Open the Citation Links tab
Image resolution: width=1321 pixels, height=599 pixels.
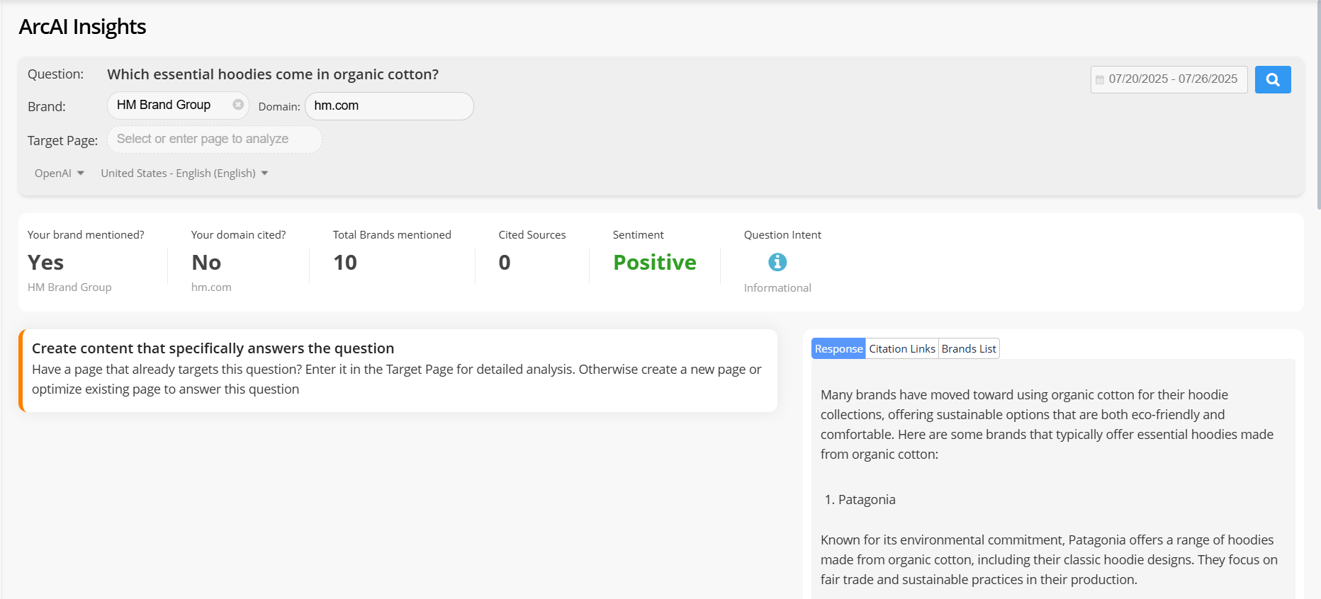point(901,348)
